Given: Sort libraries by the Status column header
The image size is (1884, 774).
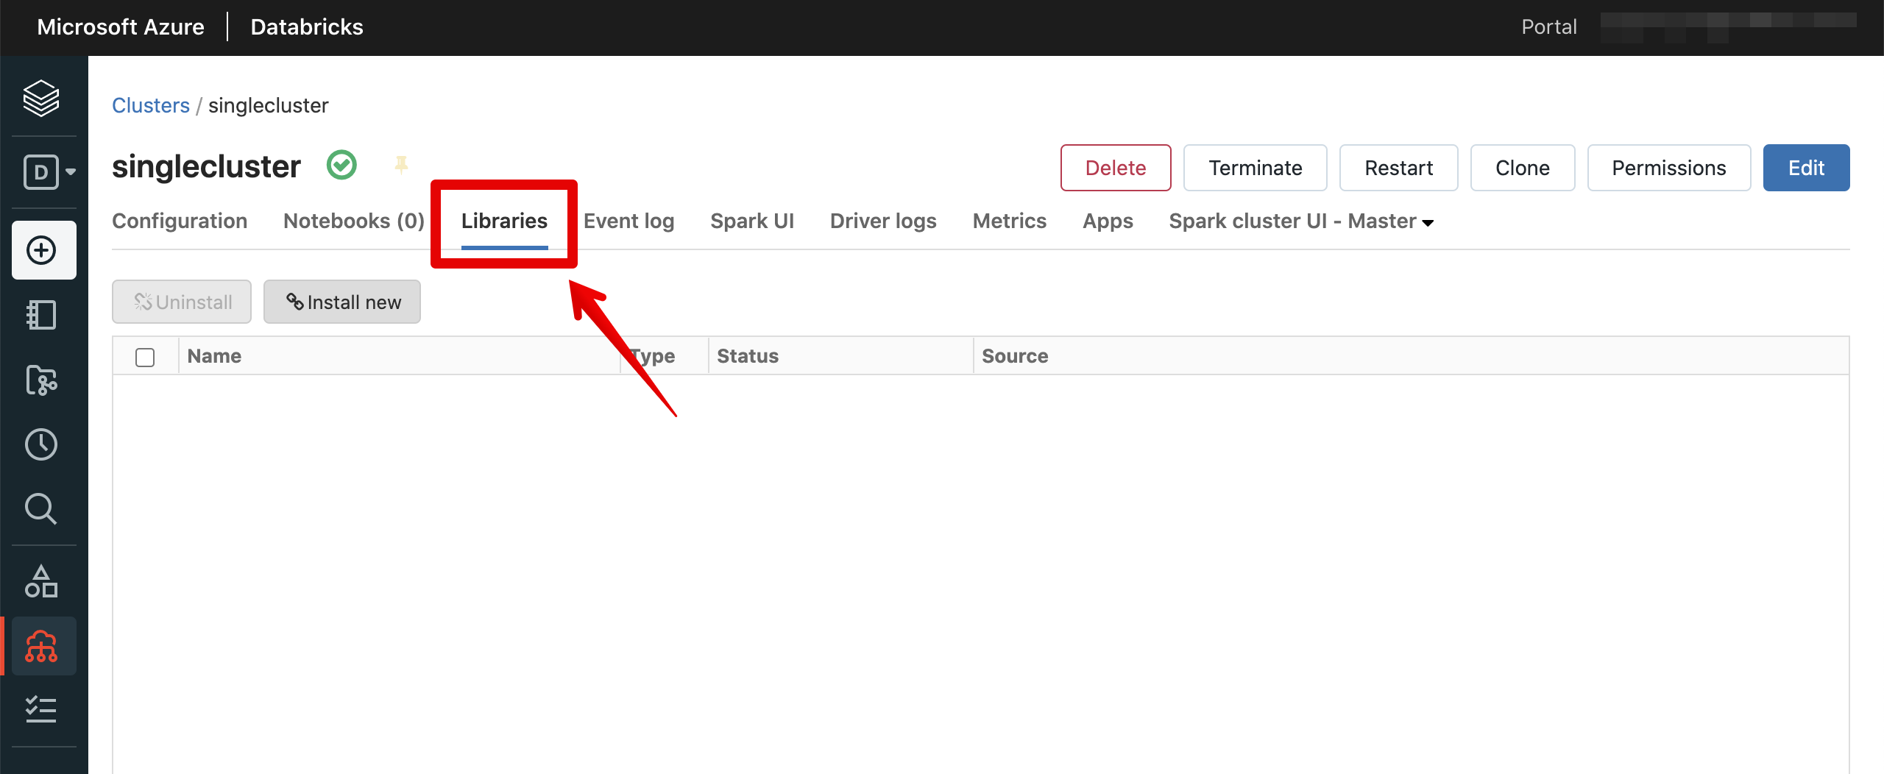Looking at the screenshot, I should click(747, 355).
